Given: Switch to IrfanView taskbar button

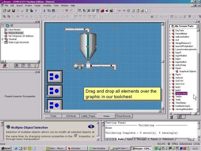Looking at the screenshot, I should [x=77, y=149].
